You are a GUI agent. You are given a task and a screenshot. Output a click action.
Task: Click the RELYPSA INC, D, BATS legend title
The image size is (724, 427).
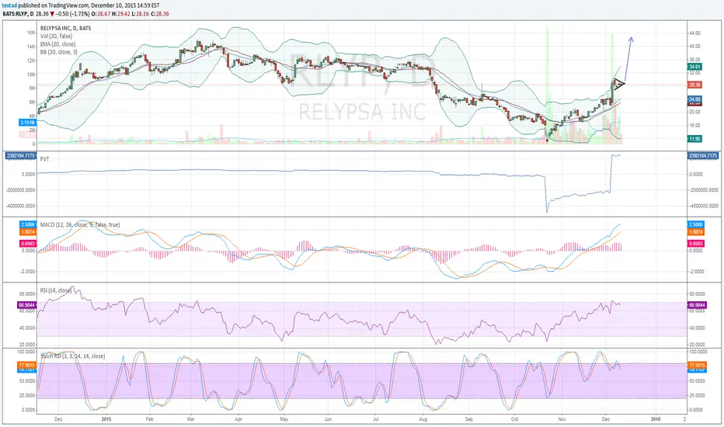pyautogui.click(x=65, y=28)
